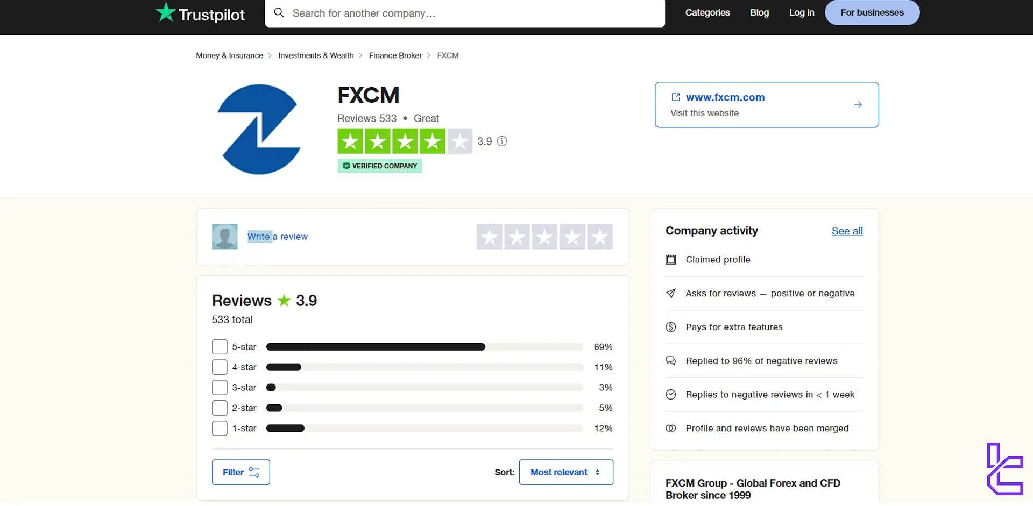1033x506 pixels.
Task: Click the For businesses button
Action: [872, 12]
